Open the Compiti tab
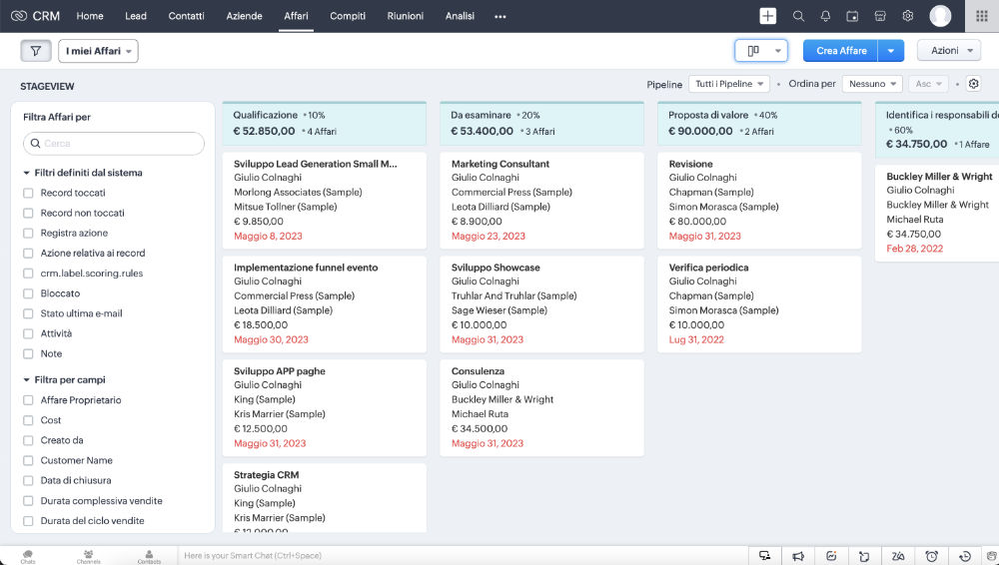This screenshot has width=999, height=565. tap(348, 16)
